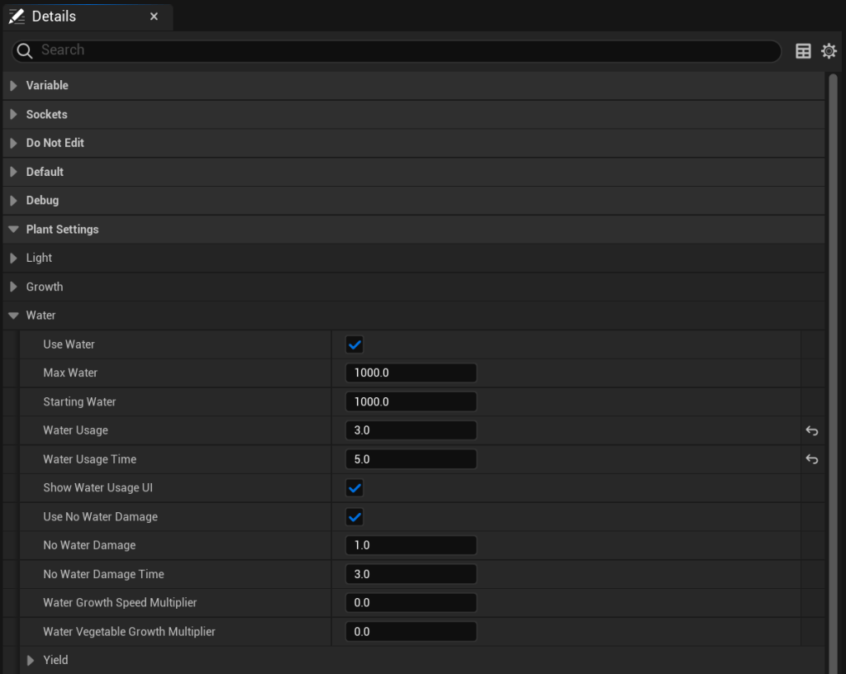This screenshot has width=846, height=674.
Task: Disable Use No Water Damage checkbox
Action: pos(354,517)
